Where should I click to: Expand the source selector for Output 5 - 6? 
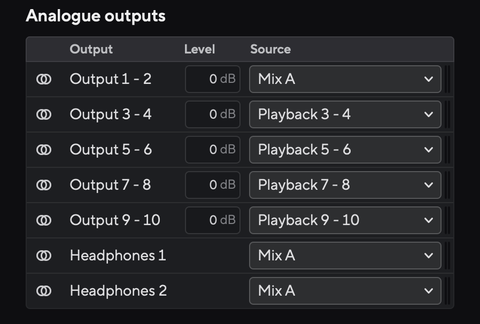(345, 150)
